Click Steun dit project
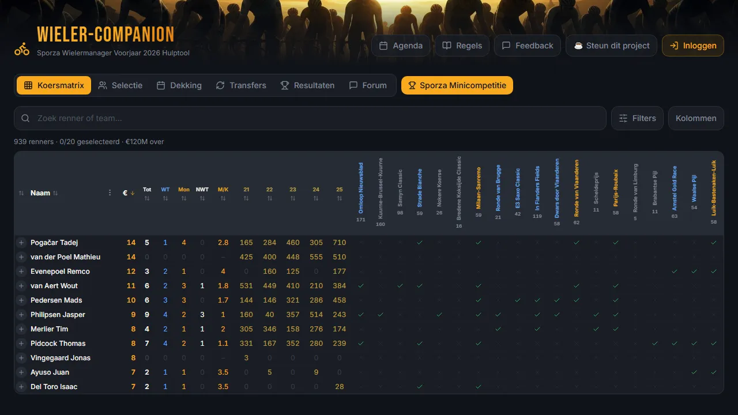738x415 pixels. pyautogui.click(x=611, y=45)
